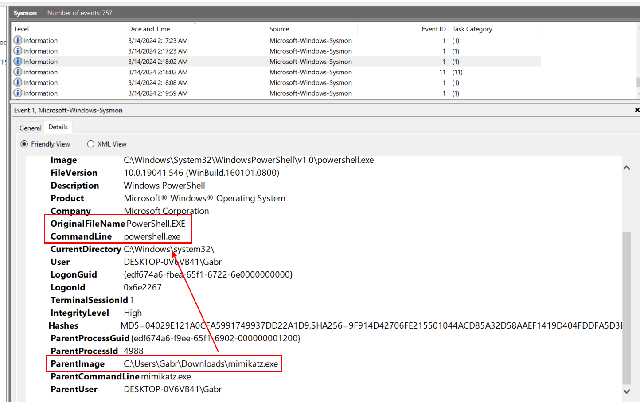This screenshot has height=402, width=640.
Task: Select the Microsoft-Windows-Sysmon source in the last row
Action: [310, 93]
